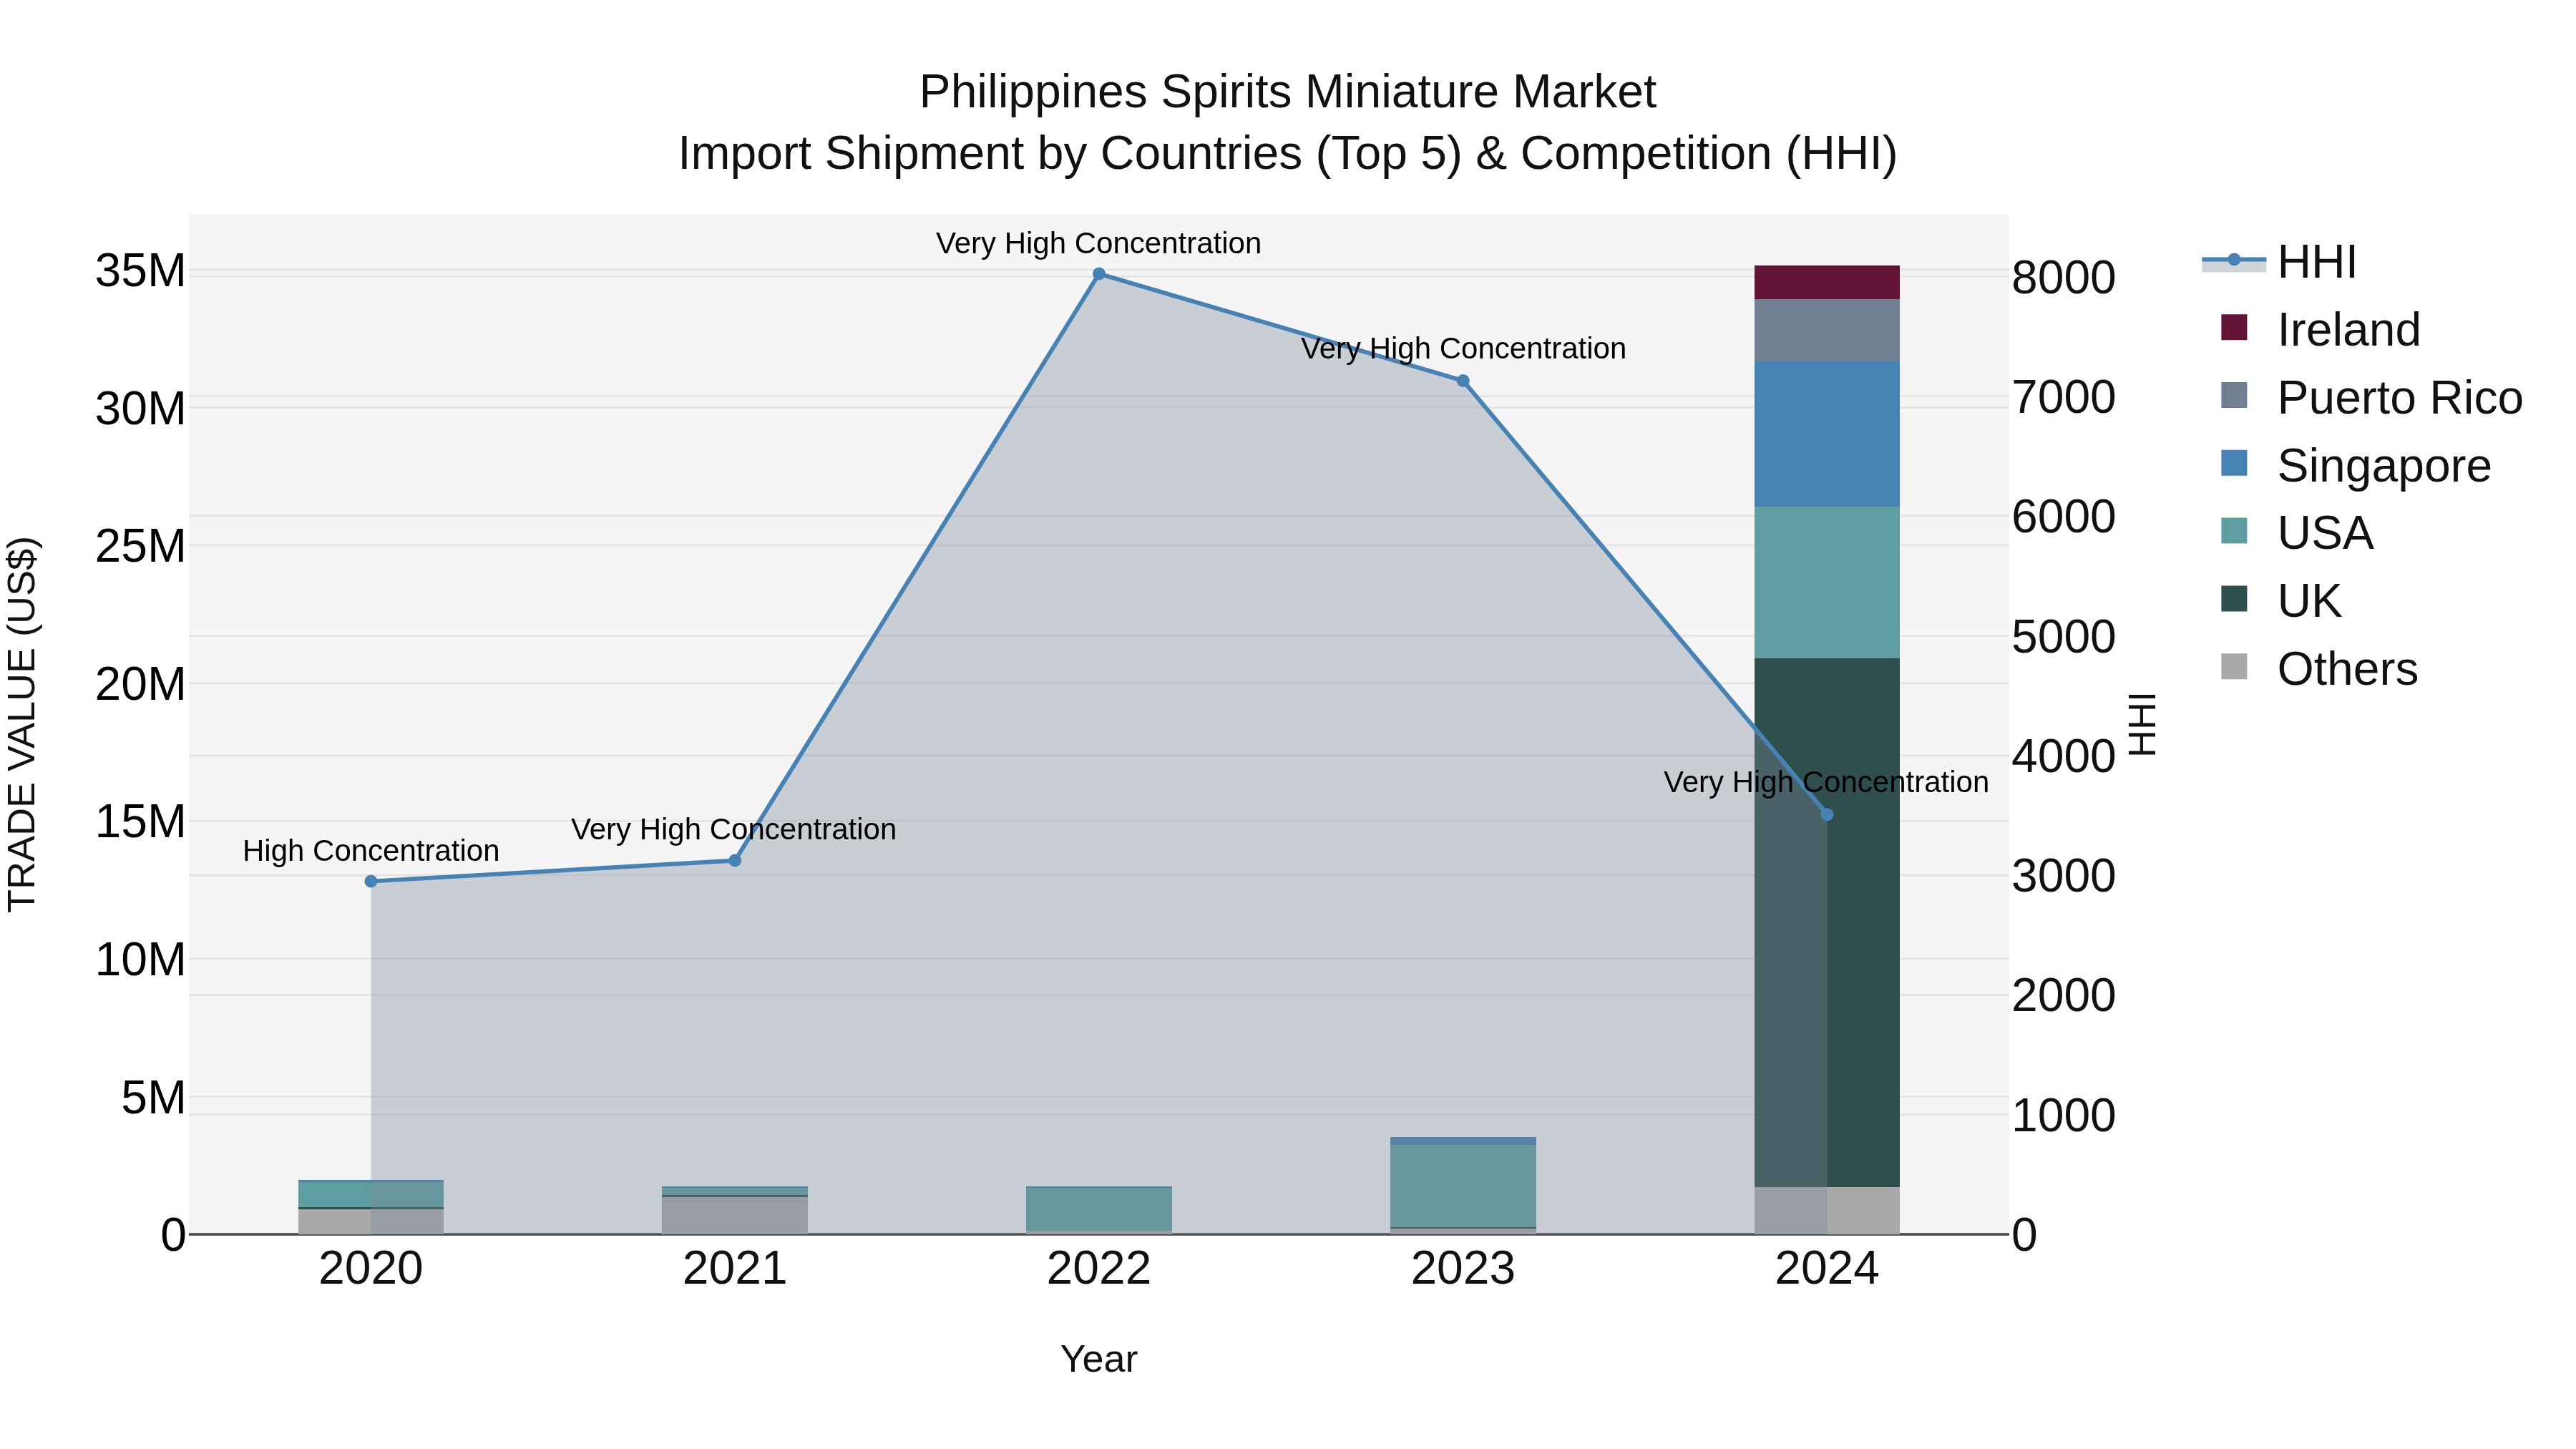Click the USA teal legend swatch
Viewport: 2576px width, 1449px height.
[2233, 531]
